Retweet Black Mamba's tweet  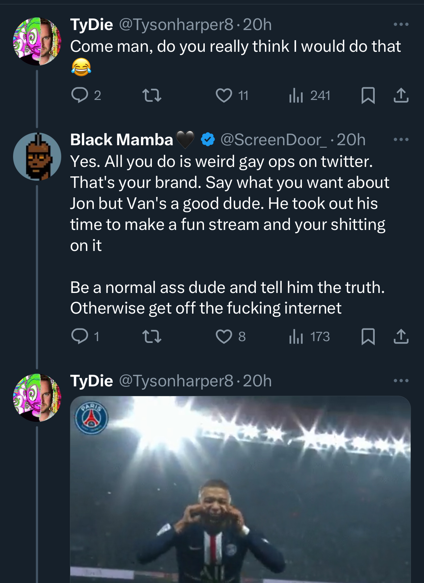[x=151, y=337]
